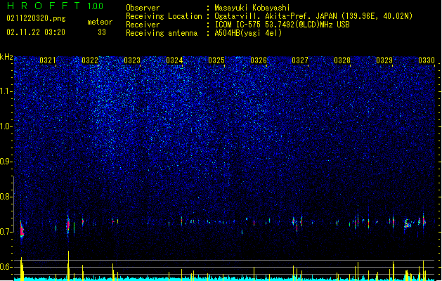Click the 'meteor' count label
This screenshot has height=281, width=442.
[100, 22]
